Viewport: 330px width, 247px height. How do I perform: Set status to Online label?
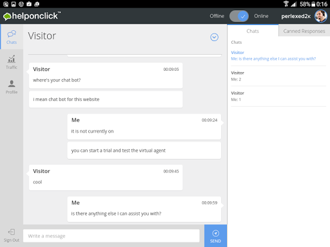(261, 16)
